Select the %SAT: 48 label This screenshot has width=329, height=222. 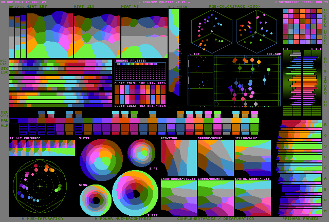[x=130, y=6]
